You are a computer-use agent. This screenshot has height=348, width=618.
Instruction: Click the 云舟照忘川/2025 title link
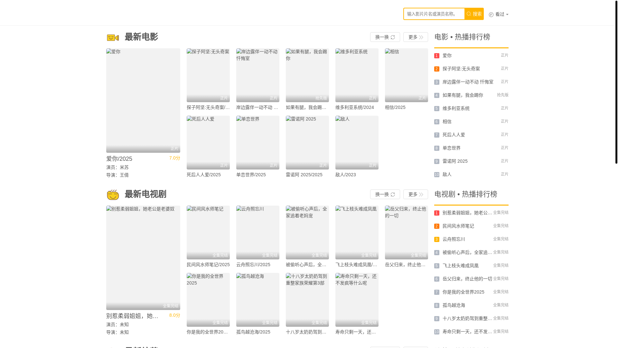click(x=253, y=265)
